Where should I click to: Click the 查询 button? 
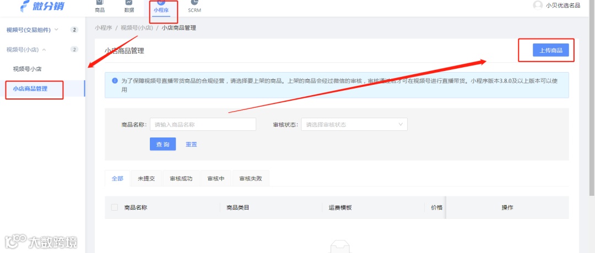pyautogui.click(x=163, y=144)
